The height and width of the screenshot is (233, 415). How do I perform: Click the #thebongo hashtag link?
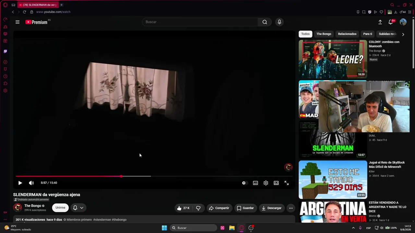coord(119,220)
